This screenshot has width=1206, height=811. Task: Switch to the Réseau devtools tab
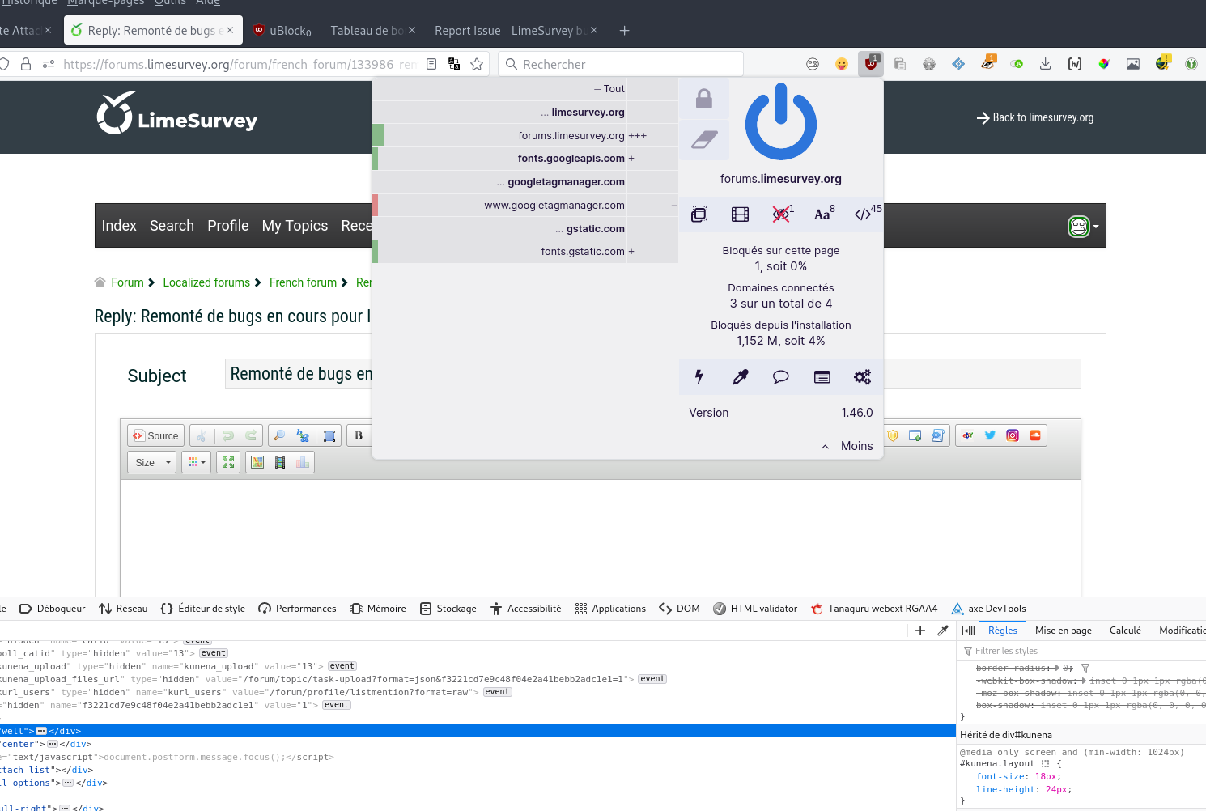[x=123, y=609]
